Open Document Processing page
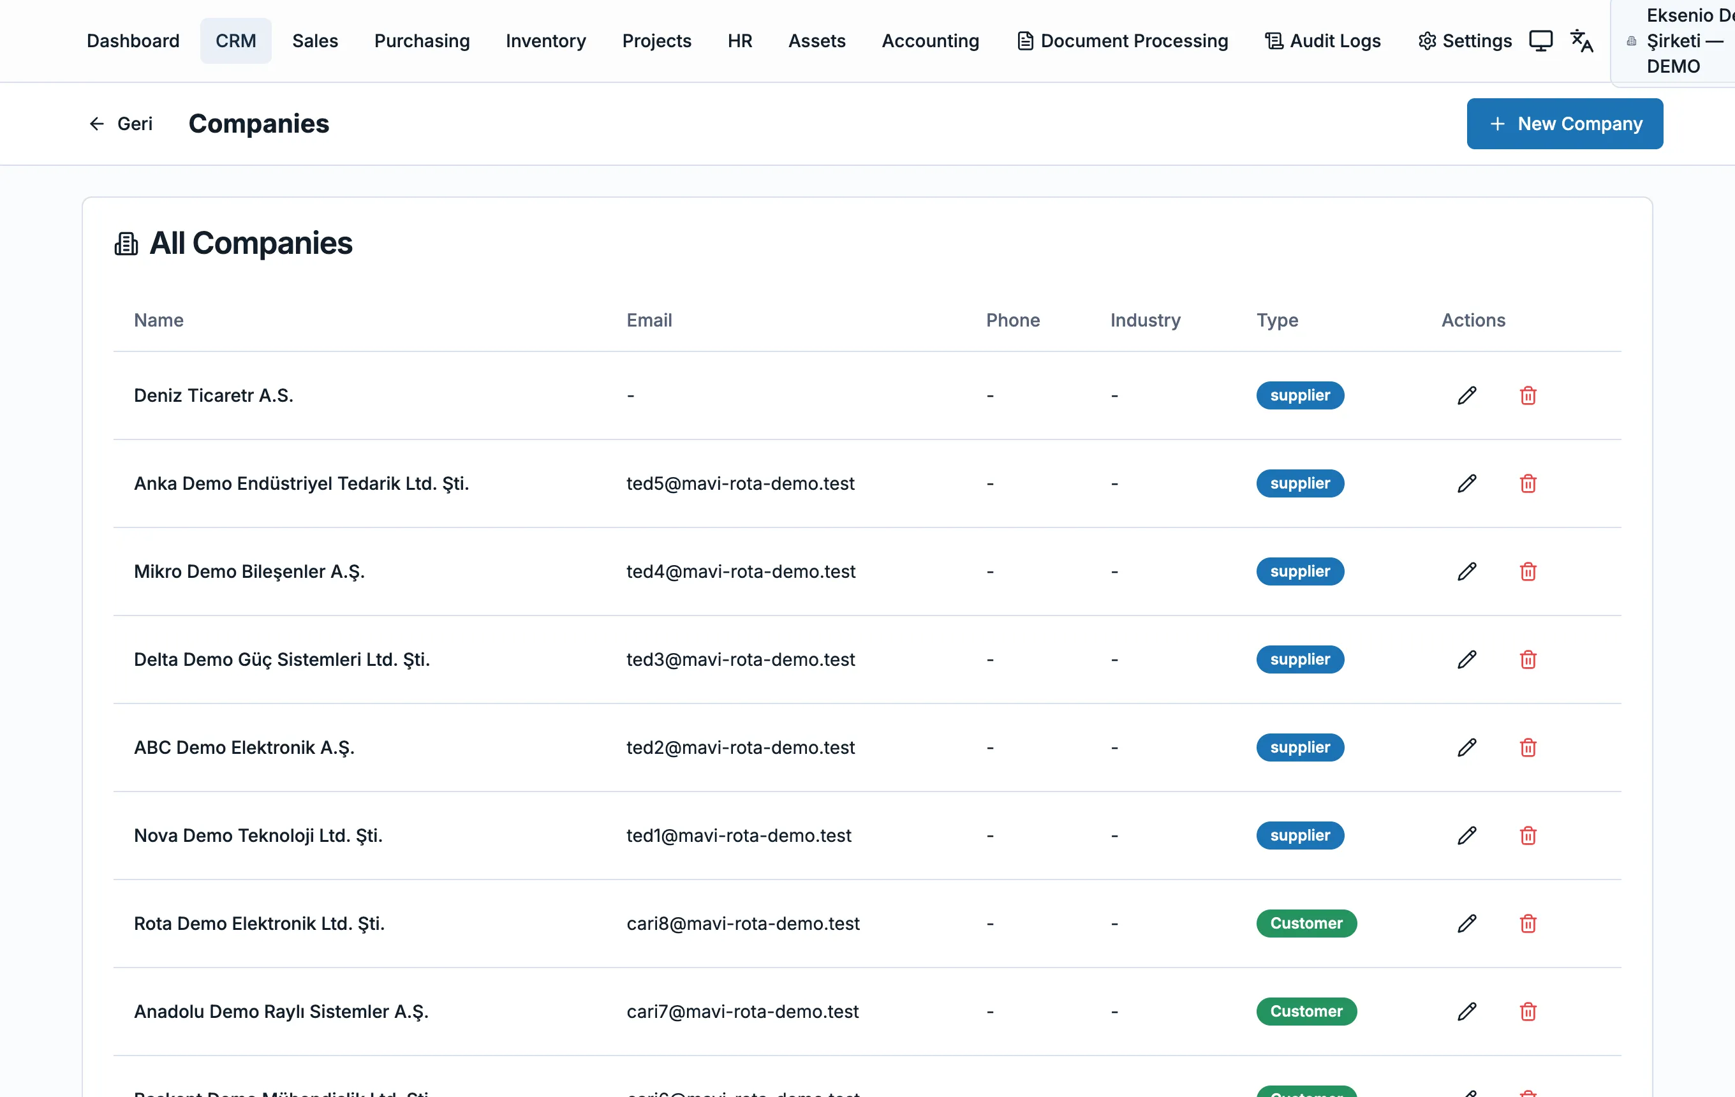Image resolution: width=1735 pixels, height=1097 pixels. tap(1122, 41)
